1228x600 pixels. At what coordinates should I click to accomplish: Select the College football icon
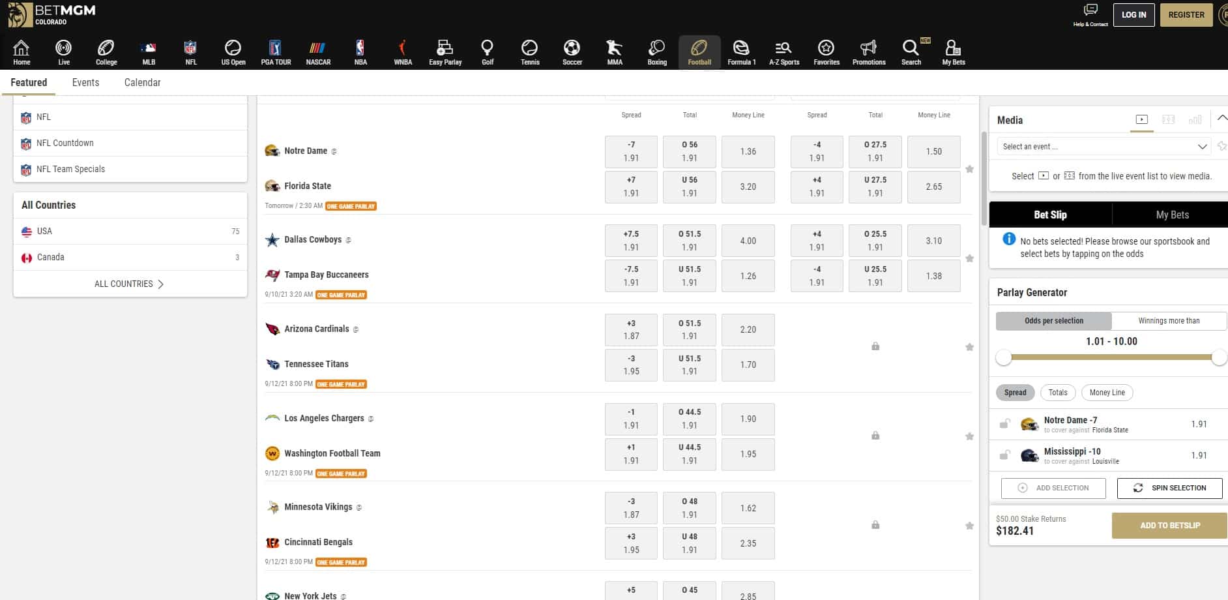pos(106,52)
